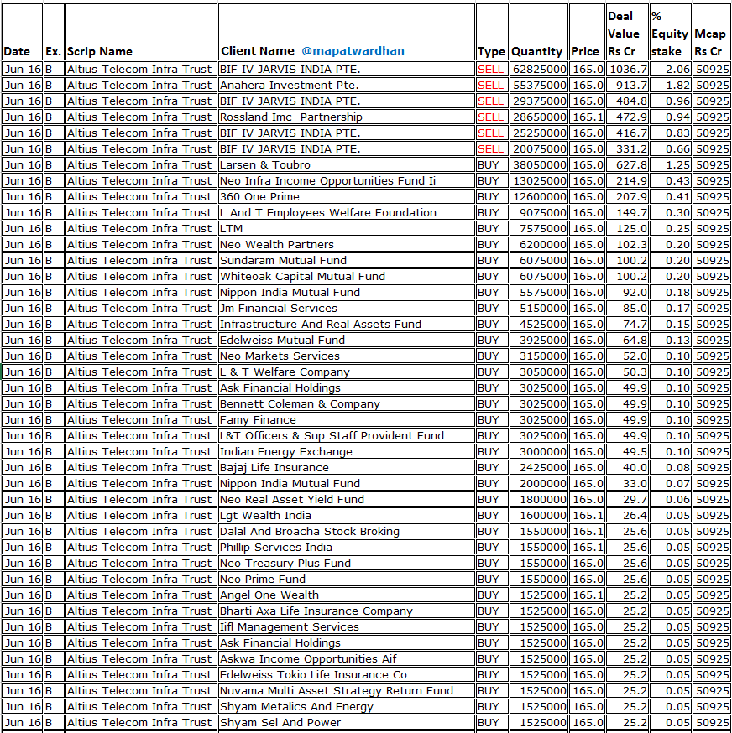This screenshot has width=732, height=733.
Task: Click the Anahera Investment Pte. cell
Action: (x=347, y=85)
